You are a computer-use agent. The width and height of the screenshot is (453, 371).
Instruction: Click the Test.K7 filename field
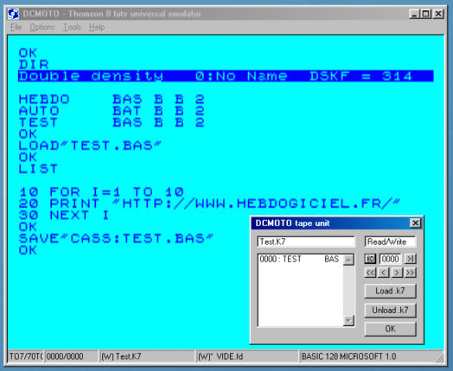(x=306, y=242)
